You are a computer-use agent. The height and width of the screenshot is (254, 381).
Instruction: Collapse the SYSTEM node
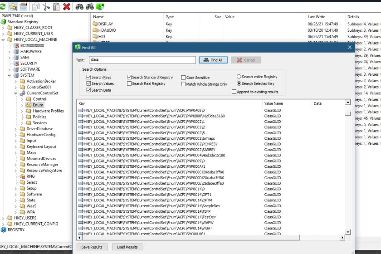click(x=10, y=75)
